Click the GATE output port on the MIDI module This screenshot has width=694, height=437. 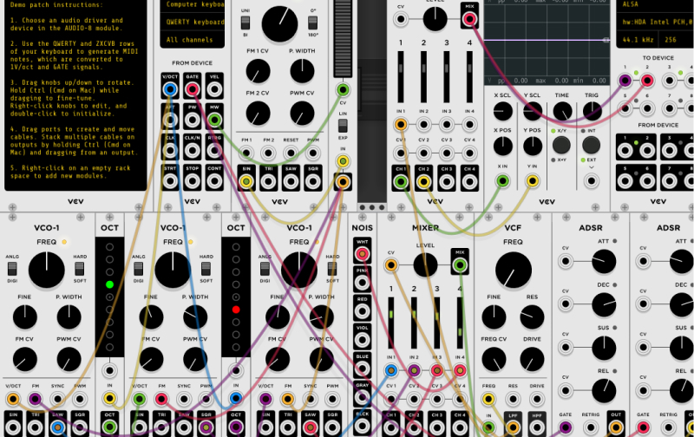[192, 90]
